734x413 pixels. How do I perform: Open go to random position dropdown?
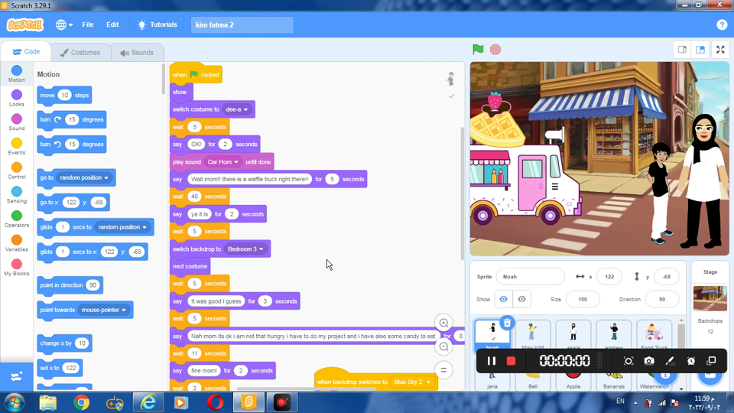(84, 178)
